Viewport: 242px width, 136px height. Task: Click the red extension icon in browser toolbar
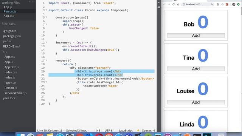pos(227,5)
